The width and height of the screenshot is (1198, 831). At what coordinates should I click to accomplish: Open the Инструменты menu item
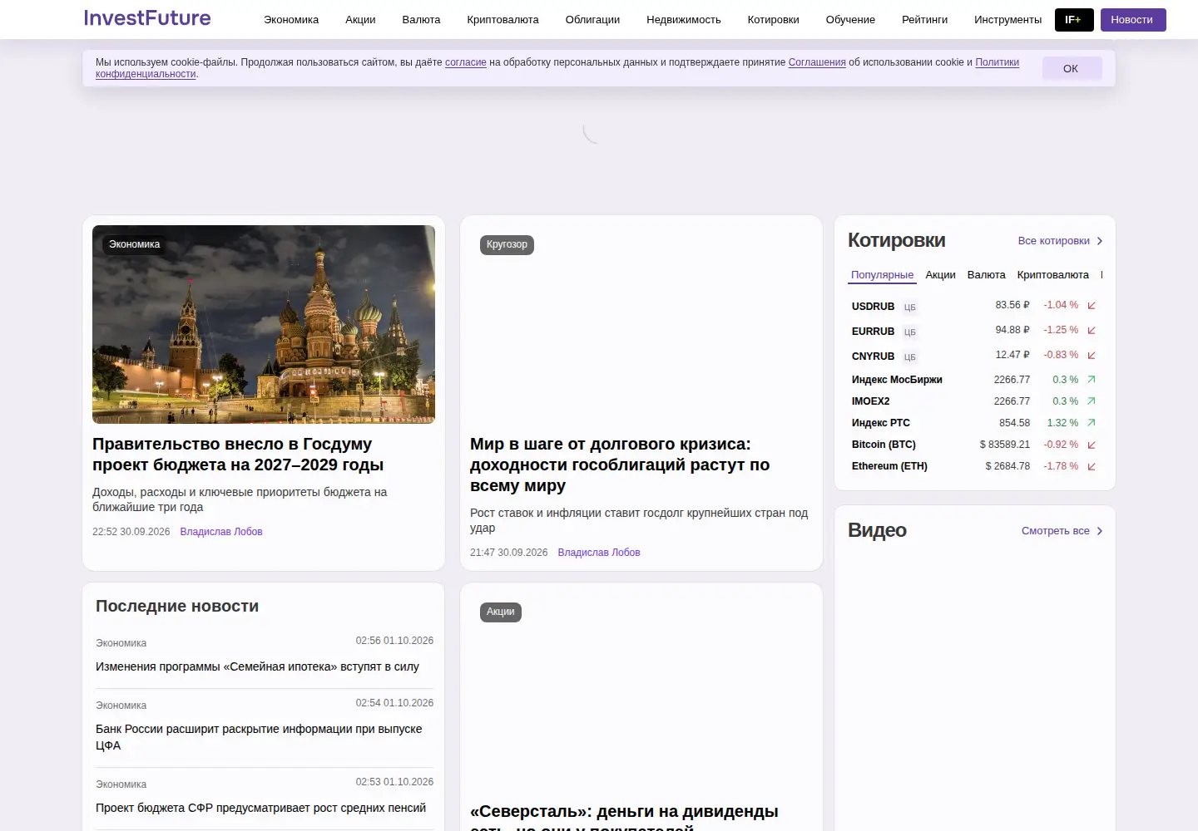[1007, 20]
